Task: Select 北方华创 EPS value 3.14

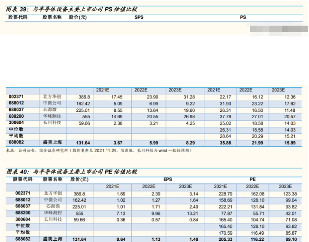Action: coord(194,194)
